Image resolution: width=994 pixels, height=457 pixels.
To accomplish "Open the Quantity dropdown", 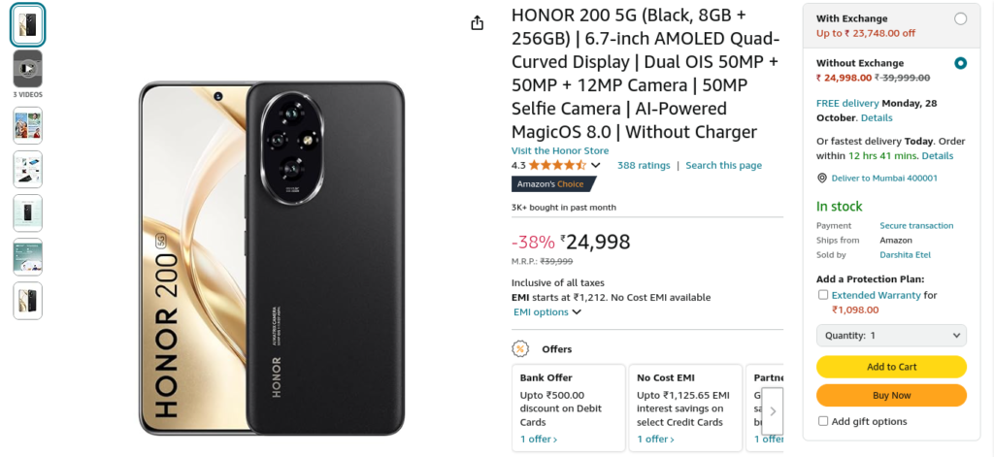I will (891, 336).
